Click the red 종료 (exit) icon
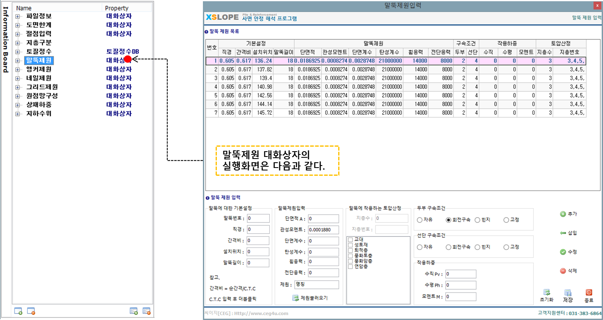Viewport: 603px width, 320px height. click(x=589, y=292)
